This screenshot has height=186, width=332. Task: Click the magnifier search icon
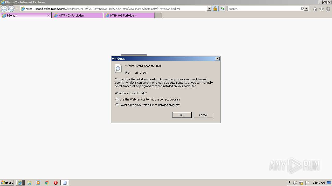302,9
